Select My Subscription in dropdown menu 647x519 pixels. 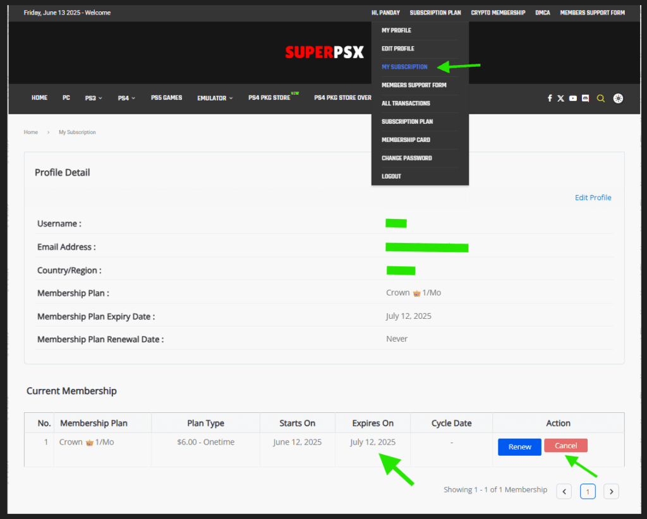[404, 67]
